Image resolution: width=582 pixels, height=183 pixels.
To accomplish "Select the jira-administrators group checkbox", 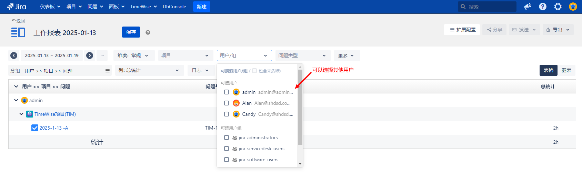I will (227, 138).
